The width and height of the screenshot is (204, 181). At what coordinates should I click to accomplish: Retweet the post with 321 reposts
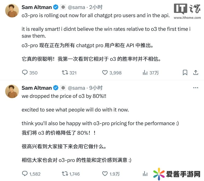65,73
